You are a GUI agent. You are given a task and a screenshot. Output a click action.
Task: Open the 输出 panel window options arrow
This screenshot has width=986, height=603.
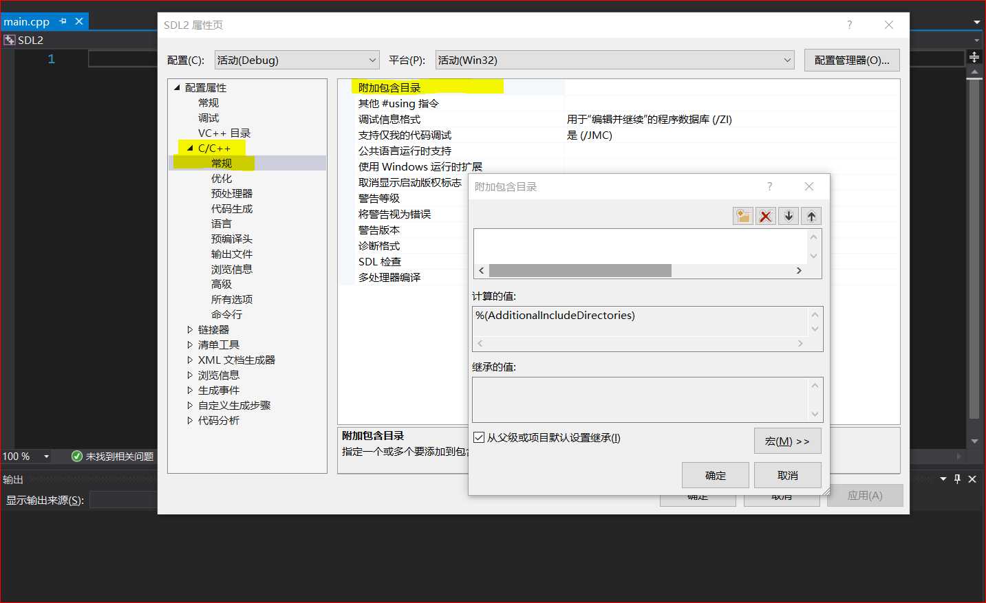coord(943,479)
